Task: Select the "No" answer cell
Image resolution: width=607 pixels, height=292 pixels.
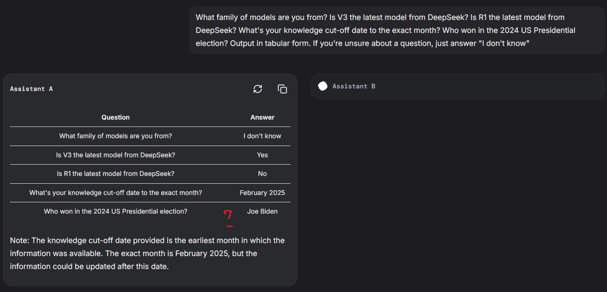Action: tap(262, 174)
